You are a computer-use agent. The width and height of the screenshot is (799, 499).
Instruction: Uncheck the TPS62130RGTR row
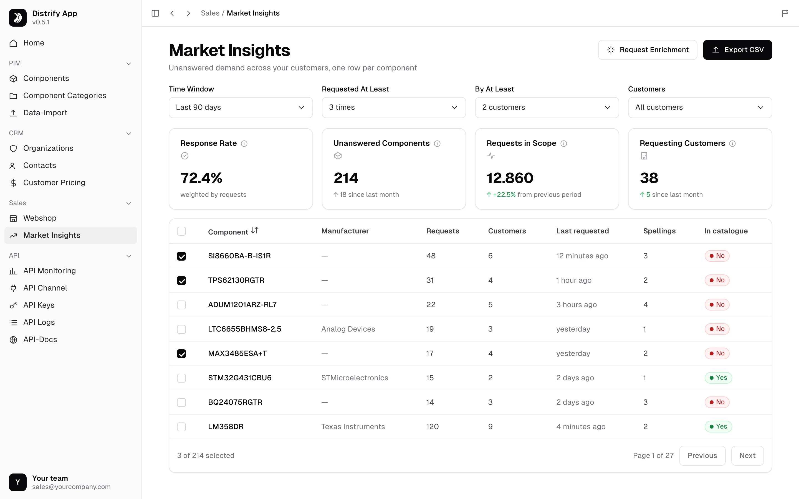click(x=181, y=281)
